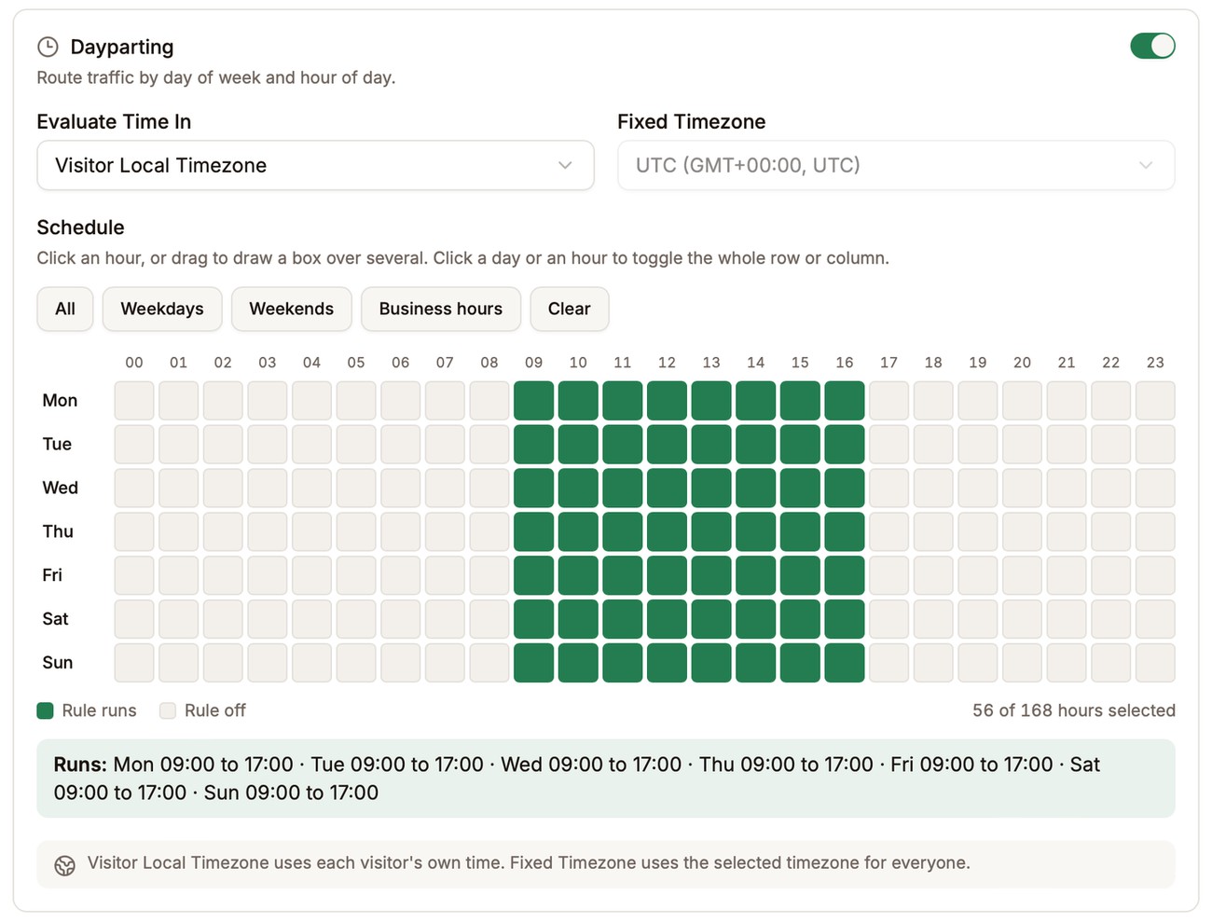Click the Rule off legend swatch
This screenshot has width=1212, height=923.
pos(168,710)
